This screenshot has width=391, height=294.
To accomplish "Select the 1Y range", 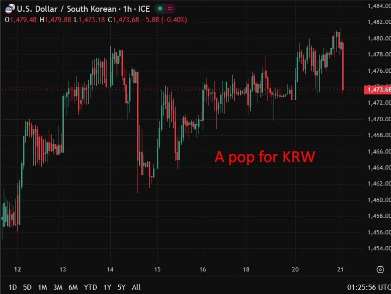I will (x=107, y=288).
